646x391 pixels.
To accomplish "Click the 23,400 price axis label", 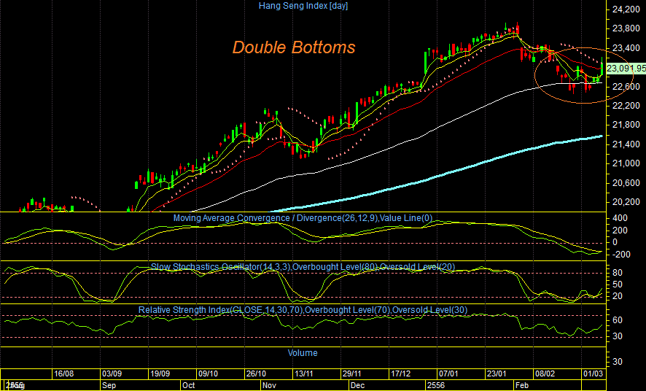I will (626, 48).
